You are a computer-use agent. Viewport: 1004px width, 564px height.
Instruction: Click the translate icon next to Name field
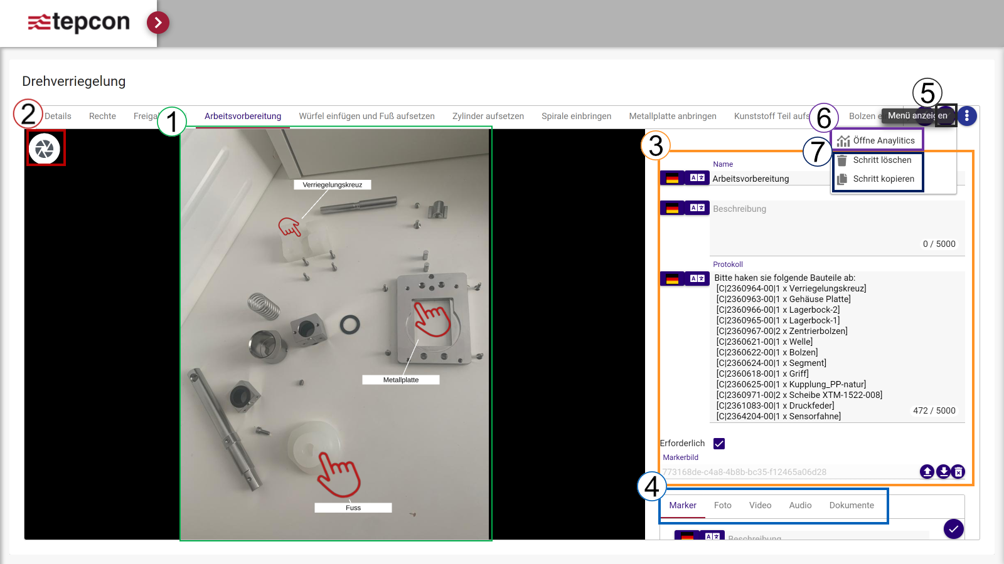tap(697, 178)
